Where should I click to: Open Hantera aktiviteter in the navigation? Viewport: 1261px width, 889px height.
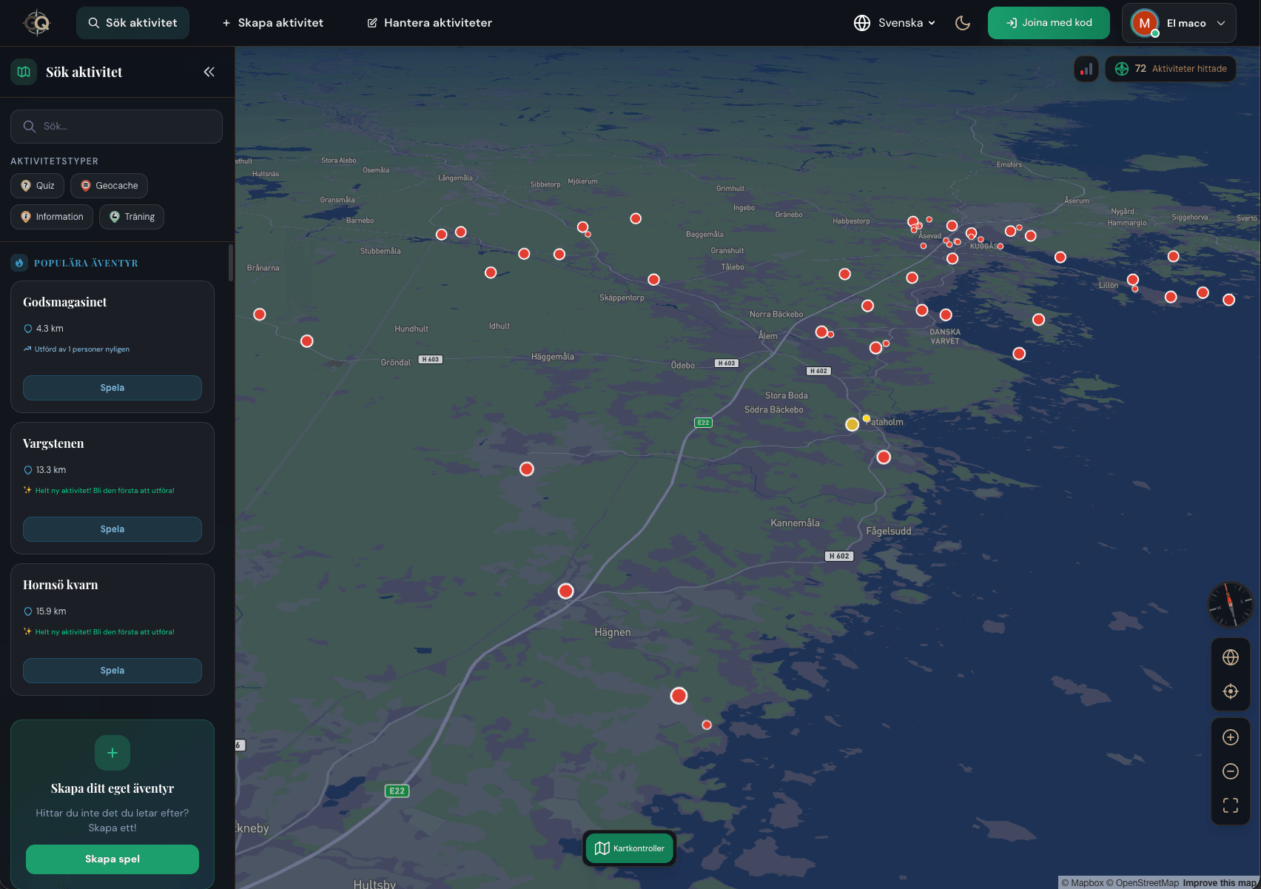point(429,22)
